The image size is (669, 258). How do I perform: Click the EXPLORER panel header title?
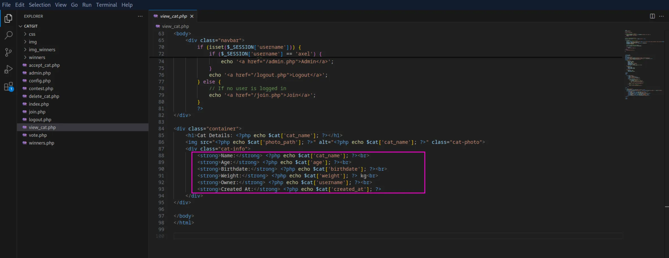coord(33,16)
